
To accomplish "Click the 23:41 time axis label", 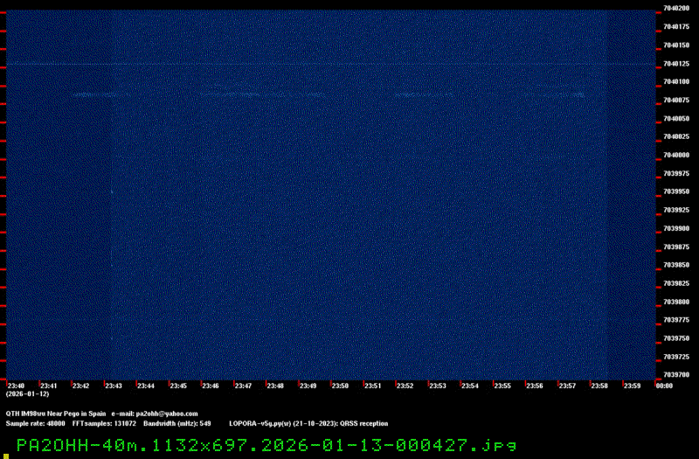I will 49,386.
